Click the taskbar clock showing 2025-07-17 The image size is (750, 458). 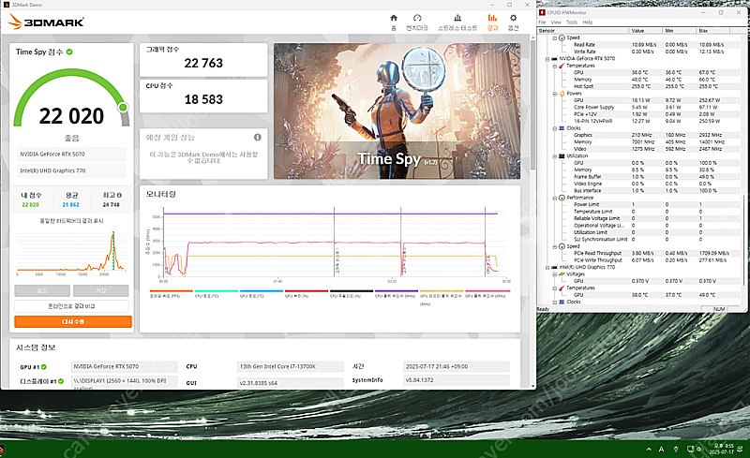click(x=722, y=449)
